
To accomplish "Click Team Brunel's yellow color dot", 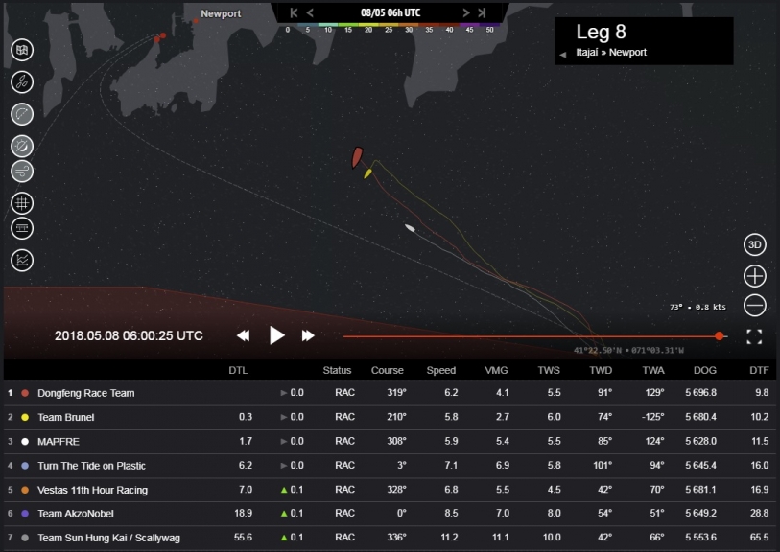I will pyautogui.click(x=25, y=417).
